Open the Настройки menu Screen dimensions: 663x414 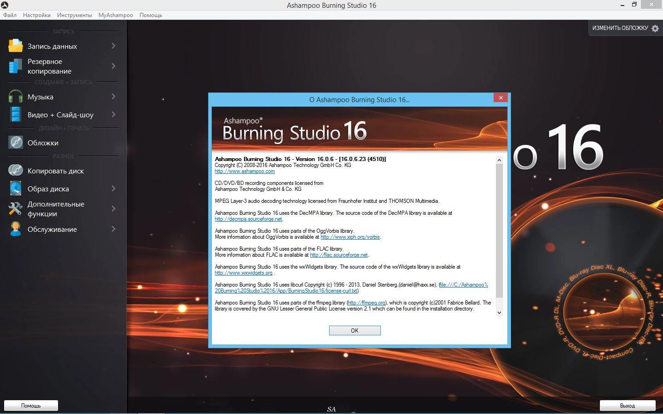click(x=37, y=15)
